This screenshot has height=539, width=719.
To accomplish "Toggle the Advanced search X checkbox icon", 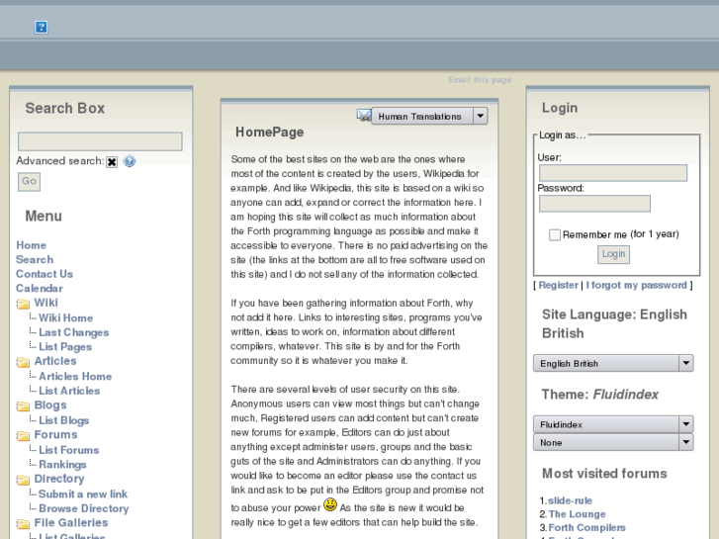I will coord(112,161).
